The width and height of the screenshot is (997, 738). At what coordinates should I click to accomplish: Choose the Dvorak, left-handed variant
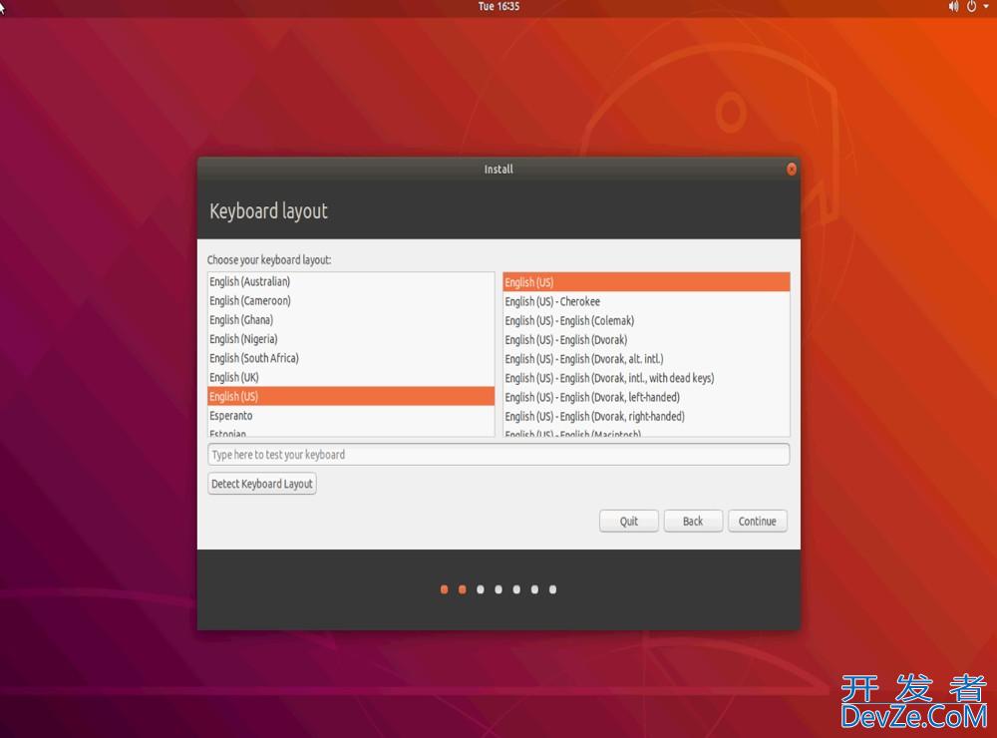point(646,396)
